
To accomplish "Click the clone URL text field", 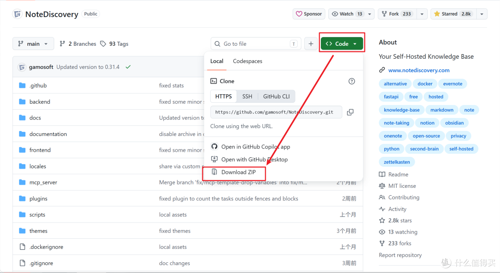I will (276, 112).
